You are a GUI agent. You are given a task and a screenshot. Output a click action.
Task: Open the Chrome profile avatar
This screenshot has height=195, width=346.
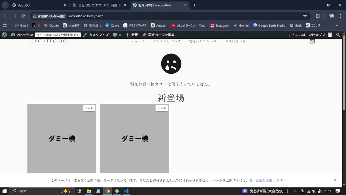click(x=331, y=16)
